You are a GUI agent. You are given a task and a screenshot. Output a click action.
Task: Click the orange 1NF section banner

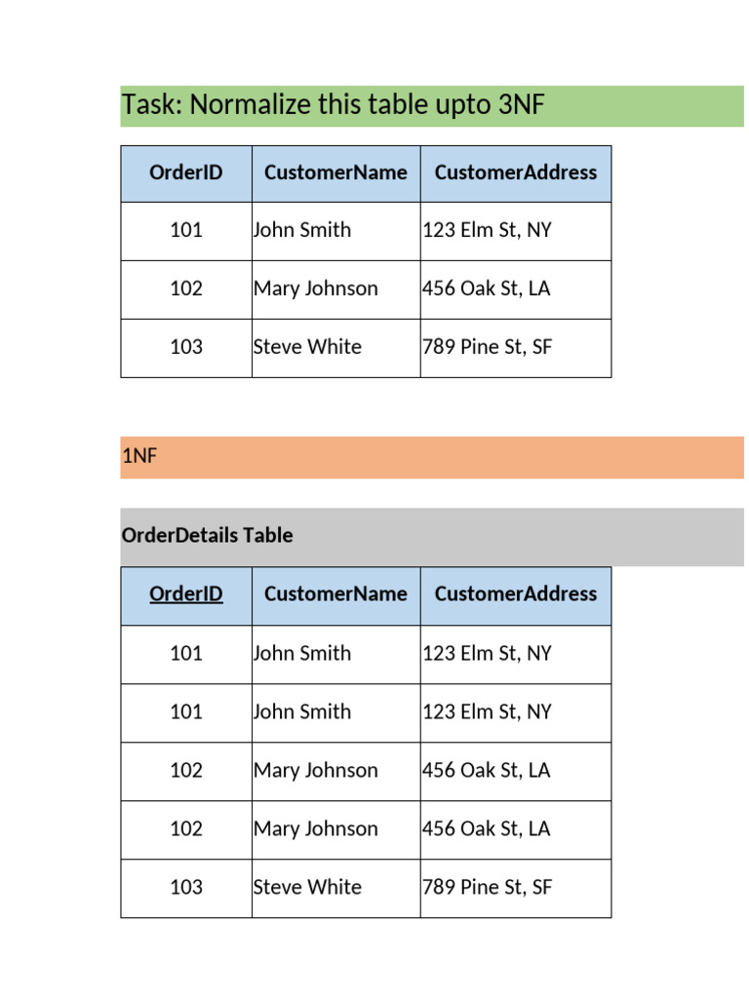point(431,457)
